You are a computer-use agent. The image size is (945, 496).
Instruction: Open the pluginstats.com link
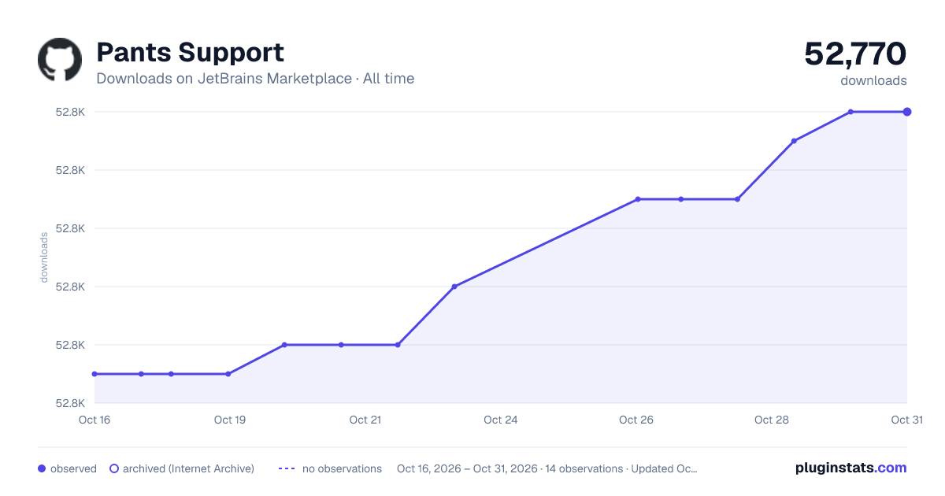click(850, 468)
